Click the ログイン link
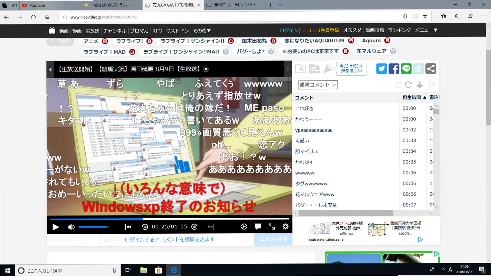The width and height of the screenshot is (491, 276). pos(288,30)
